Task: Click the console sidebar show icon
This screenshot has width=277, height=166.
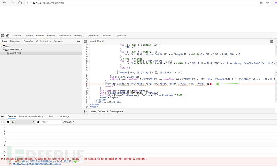Action: tap(3, 122)
